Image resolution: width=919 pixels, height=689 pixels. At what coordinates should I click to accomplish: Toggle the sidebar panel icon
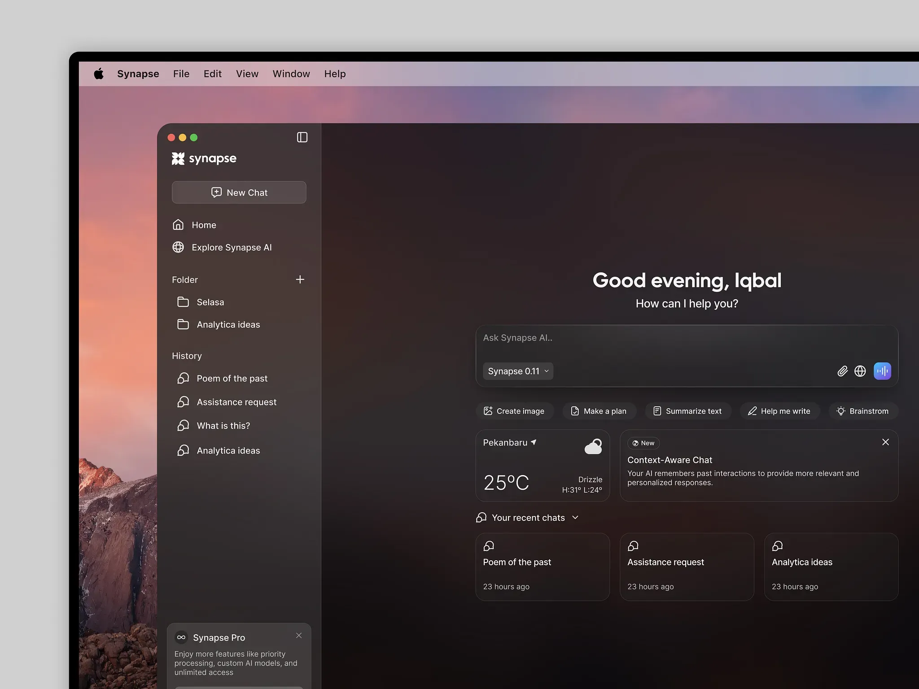pyautogui.click(x=302, y=137)
